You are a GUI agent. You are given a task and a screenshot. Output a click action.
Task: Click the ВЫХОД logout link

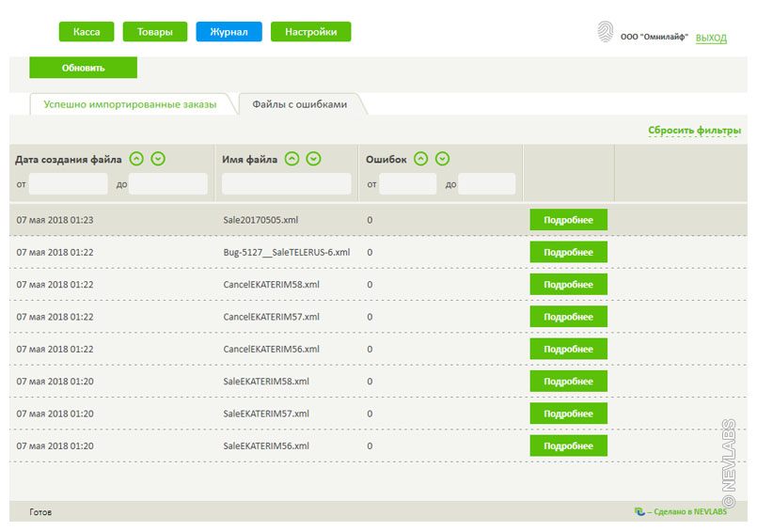pyautogui.click(x=711, y=38)
